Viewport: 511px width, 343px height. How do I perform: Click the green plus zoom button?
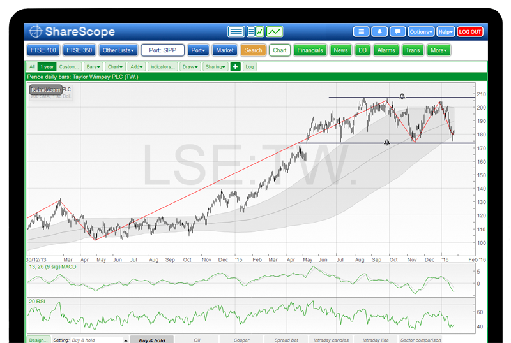click(x=236, y=66)
